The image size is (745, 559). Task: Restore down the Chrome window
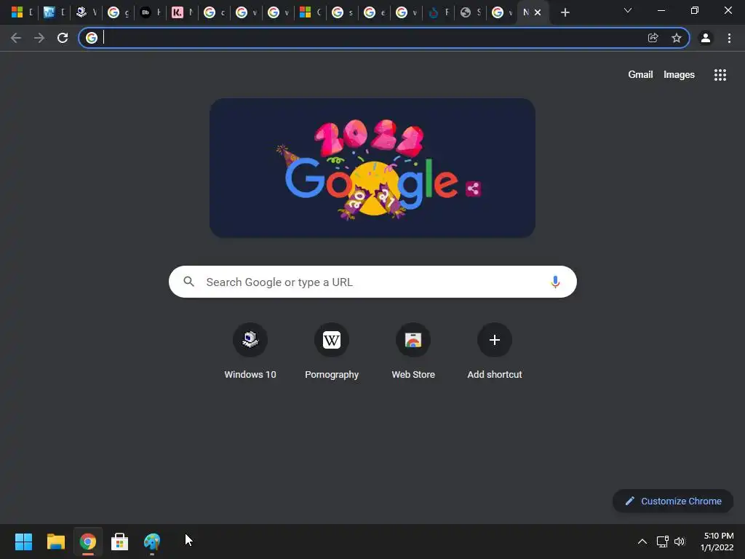point(694,10)
